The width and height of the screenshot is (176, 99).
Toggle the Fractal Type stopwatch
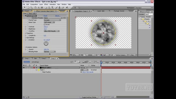click(x=28, y=20)
